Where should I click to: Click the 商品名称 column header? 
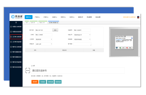(x=64, y=50)
